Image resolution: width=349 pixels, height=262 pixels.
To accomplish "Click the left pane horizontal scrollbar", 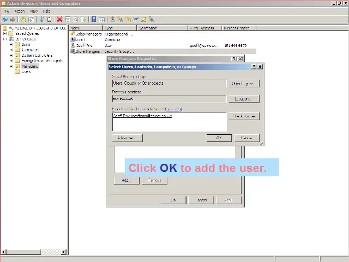I will click(x=33, y=252).
